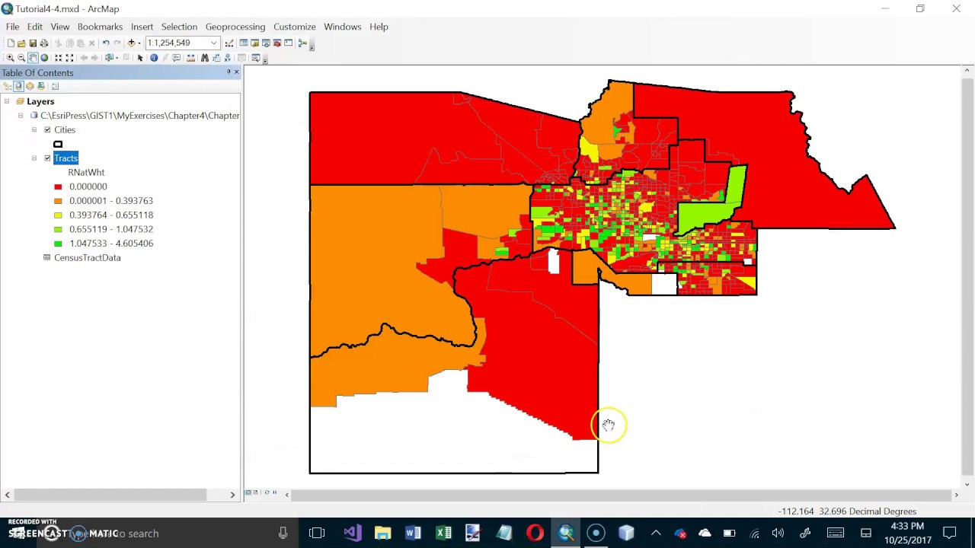Open the ModelBuilder window icon
The width and height of the screenshot is (975, 548).
tap(302, 43)
